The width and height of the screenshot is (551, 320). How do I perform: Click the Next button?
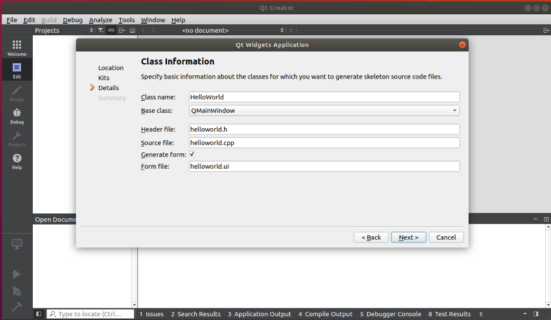coord(408,237)
